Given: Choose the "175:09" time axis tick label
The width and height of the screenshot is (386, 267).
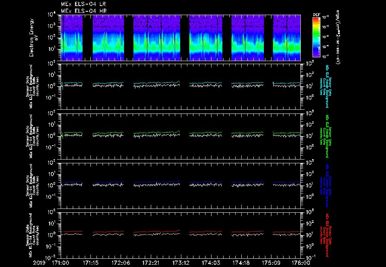Looking at the screenshot, I should pyautogui.click(x=271, y=263).
